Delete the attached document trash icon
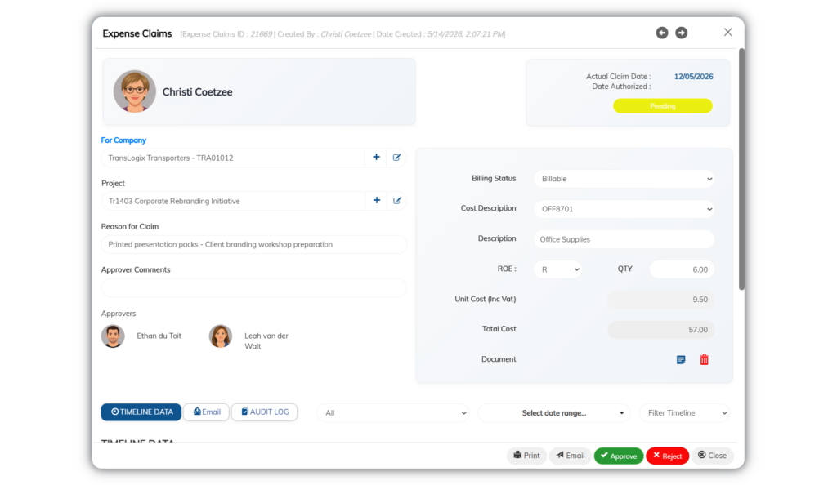The width and height of the screenshot is (837, 485). 704,360
